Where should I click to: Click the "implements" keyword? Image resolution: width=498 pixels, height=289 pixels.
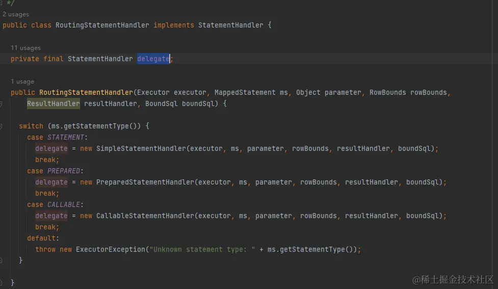coord(174,25)
